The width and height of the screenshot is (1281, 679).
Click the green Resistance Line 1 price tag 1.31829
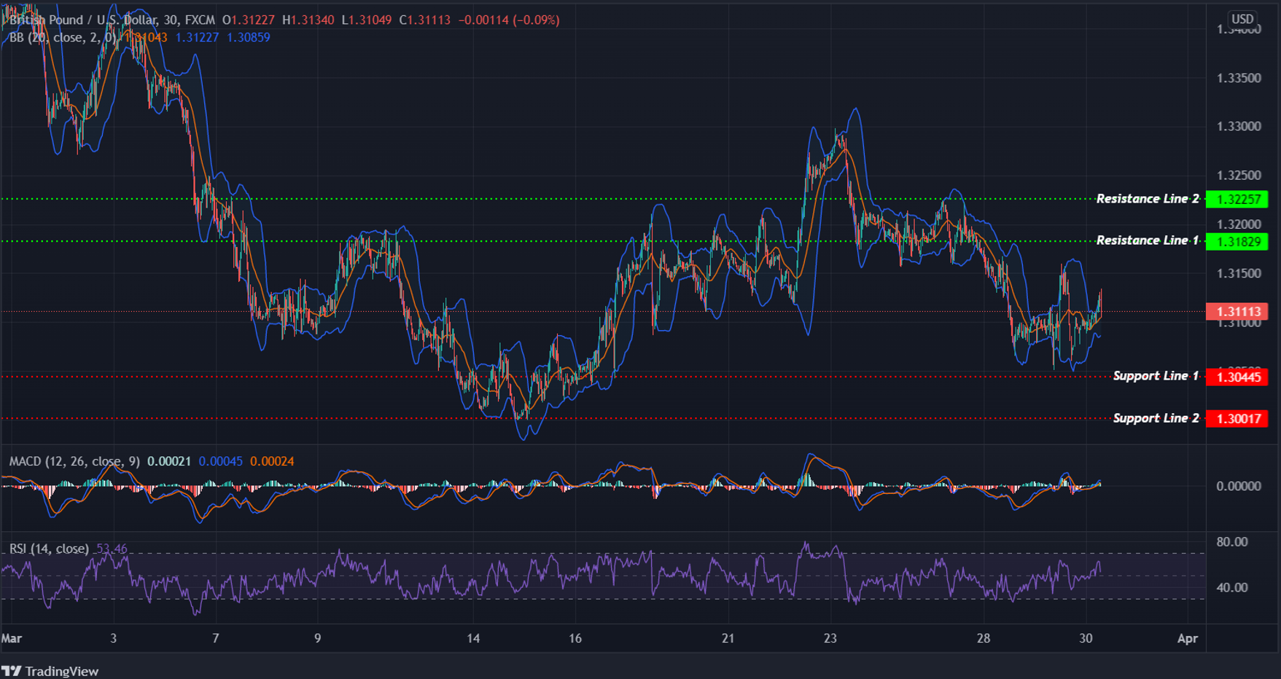click(x=1239, y=240)
